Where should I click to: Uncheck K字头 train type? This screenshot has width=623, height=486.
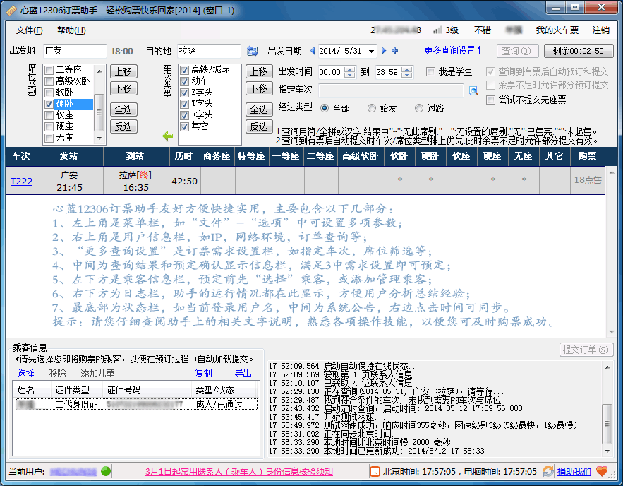(184, 115)
